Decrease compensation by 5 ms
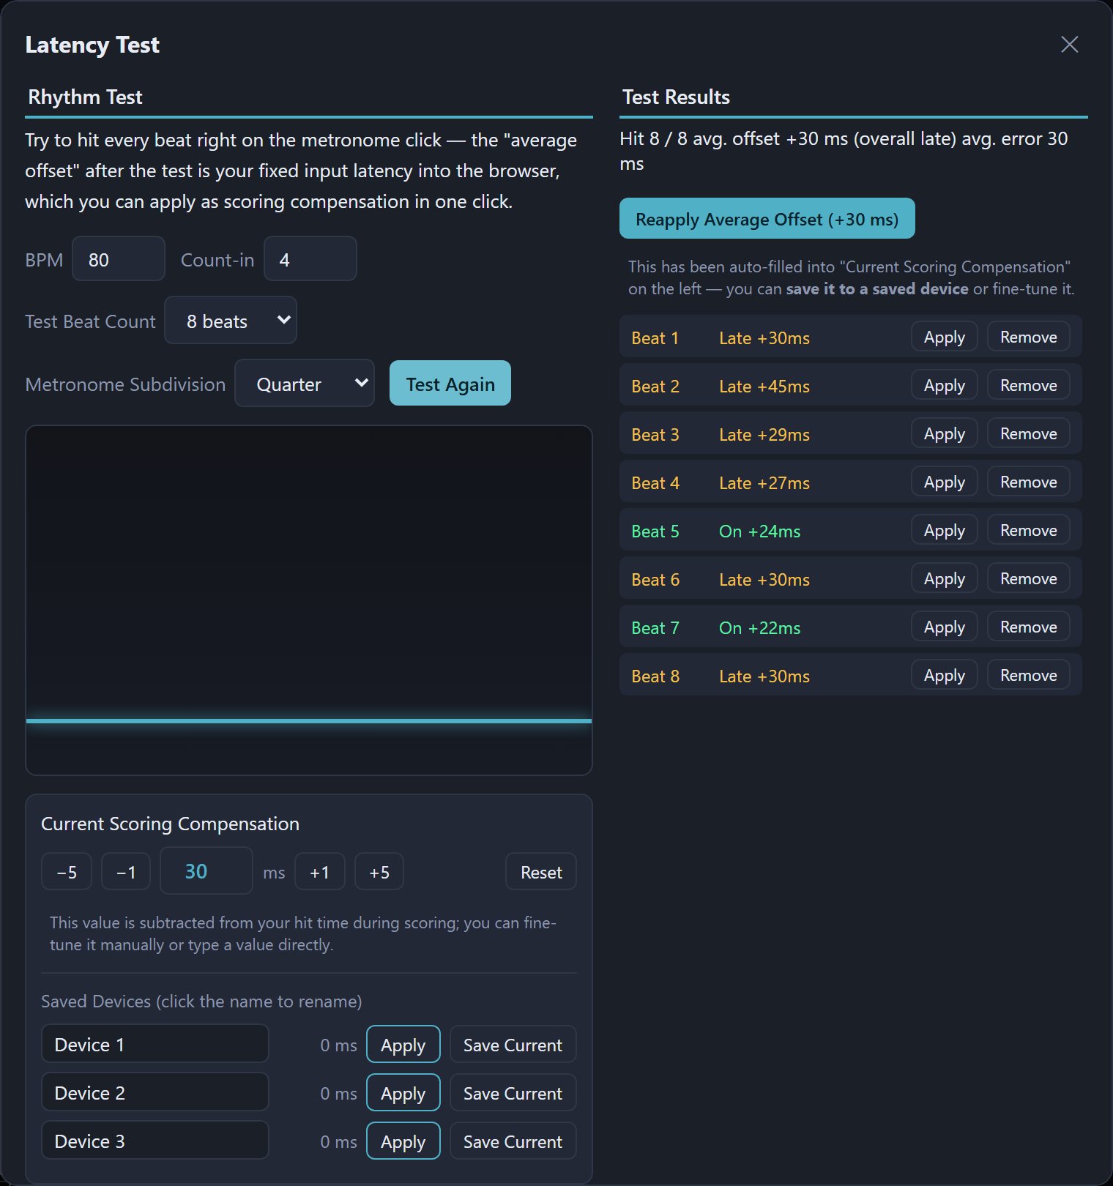 67,872
